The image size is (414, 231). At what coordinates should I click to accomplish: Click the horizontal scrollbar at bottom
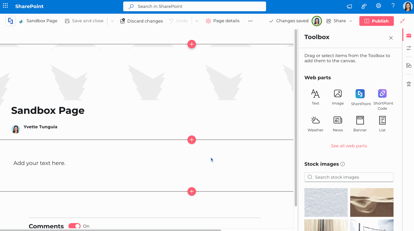click(x=111, y=230)
